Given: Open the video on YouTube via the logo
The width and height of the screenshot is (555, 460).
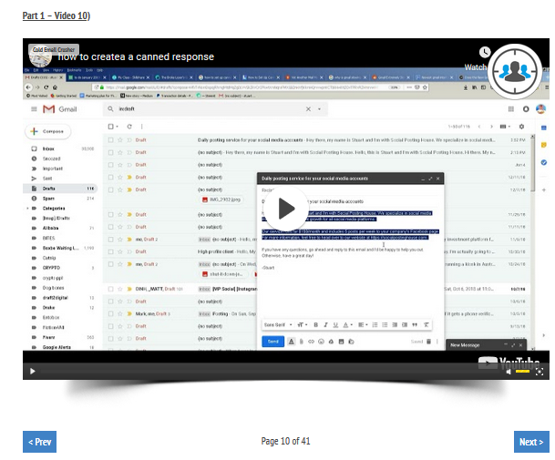Looking at the screenshot, I should (509, 363).
